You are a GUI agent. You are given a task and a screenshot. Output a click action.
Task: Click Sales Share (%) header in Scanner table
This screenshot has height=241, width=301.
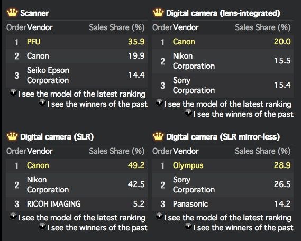pyautogui.click(x=117, y=27)
